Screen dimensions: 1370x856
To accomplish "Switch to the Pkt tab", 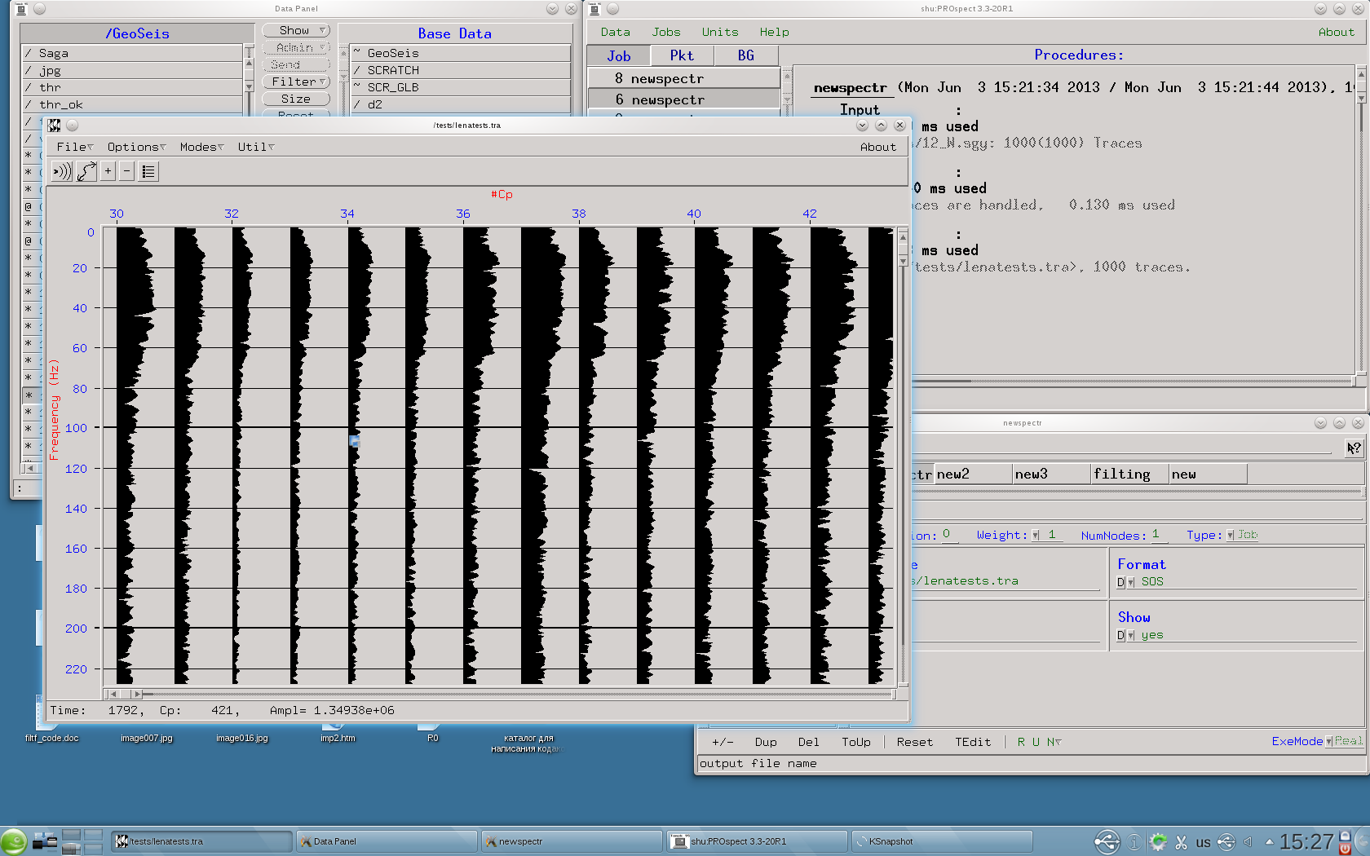I will point(682,55).
